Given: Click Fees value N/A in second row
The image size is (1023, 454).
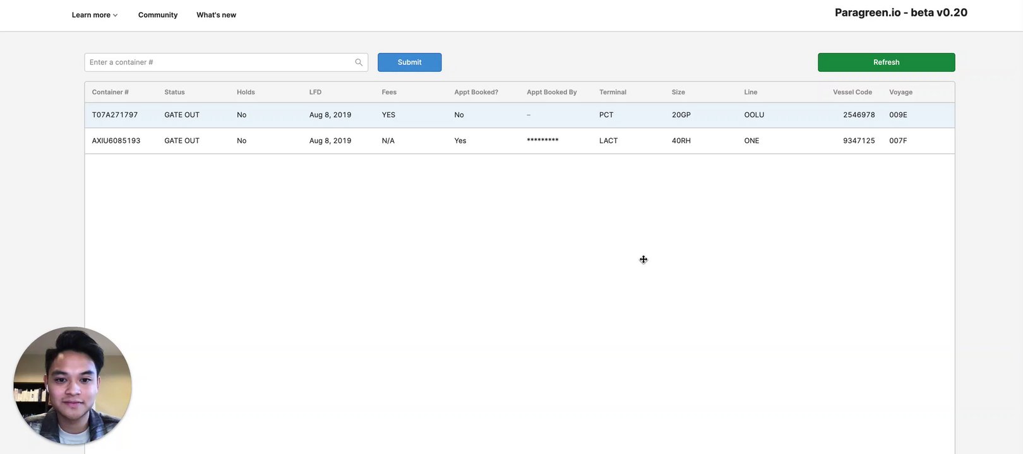Looking at the screenshot, I should pyautogui.click(x=388, y=141).
